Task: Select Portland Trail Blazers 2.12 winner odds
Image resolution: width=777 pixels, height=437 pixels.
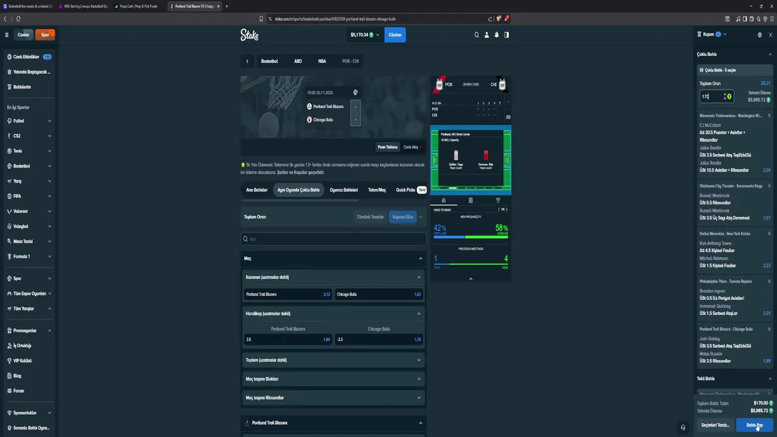Action: coord(288,294)
